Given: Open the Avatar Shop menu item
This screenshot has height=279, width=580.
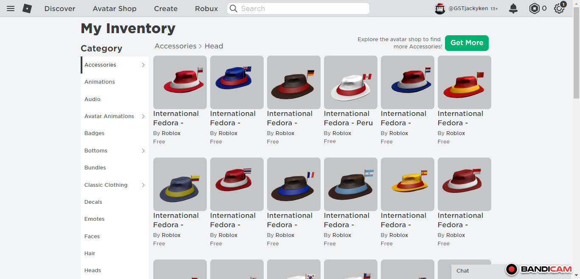Looking at the screenshot, I should 115,8.
